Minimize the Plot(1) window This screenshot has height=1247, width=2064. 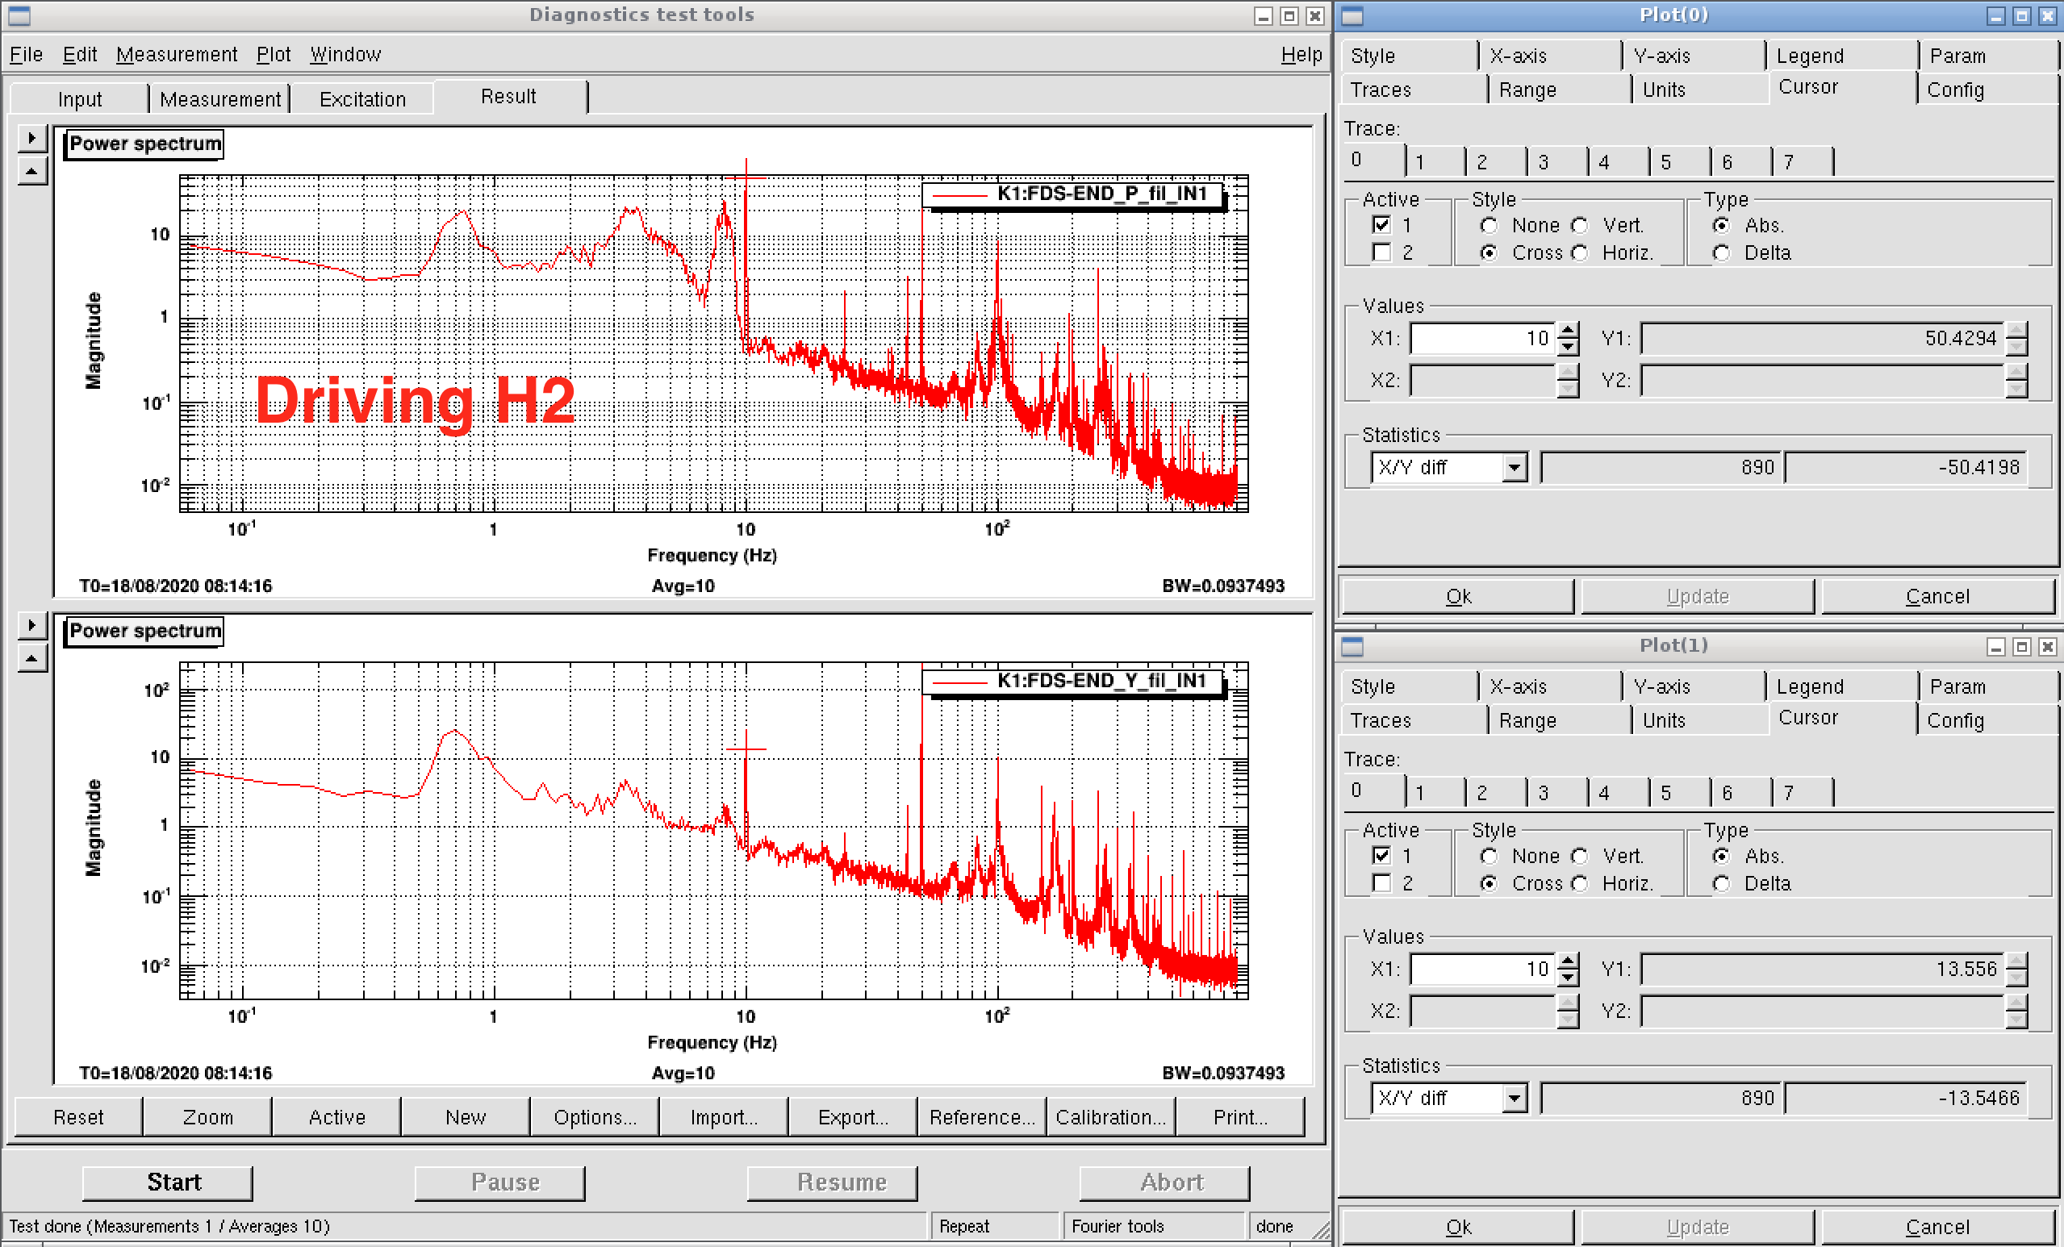tap(1996, 647)
